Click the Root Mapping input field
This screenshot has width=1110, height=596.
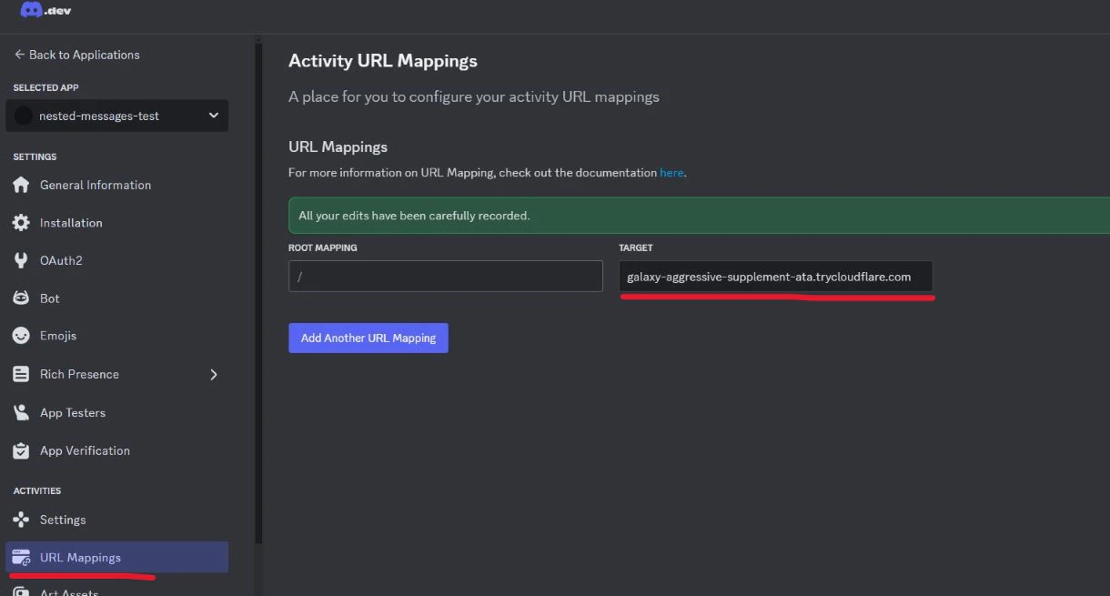[446, 277]
